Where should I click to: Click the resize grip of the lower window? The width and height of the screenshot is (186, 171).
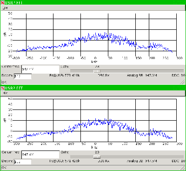coord(183,167)
